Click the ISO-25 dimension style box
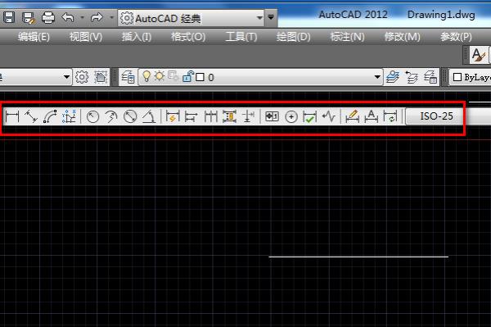The image size is (491, 327). [x=436, y=116]
